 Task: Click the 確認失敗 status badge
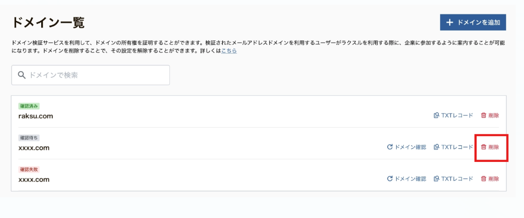[29, 169]
